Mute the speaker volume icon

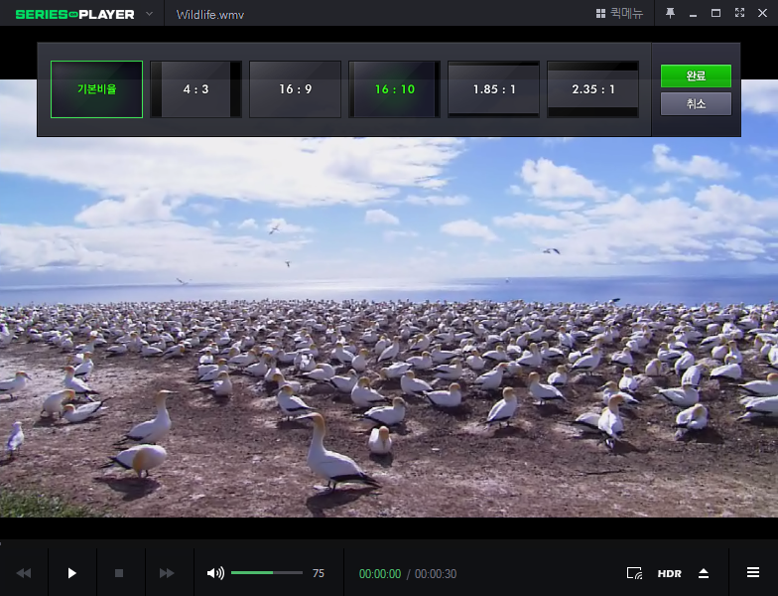[x=215, y=573]
